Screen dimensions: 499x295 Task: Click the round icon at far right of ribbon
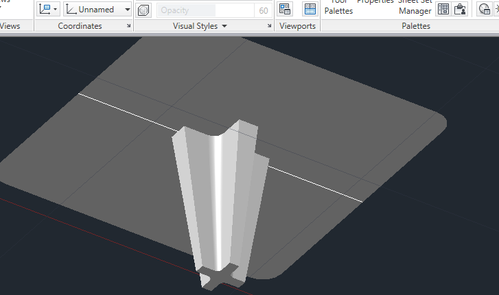point(485,10)
